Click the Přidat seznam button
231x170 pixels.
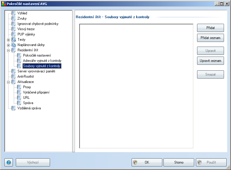211,38
